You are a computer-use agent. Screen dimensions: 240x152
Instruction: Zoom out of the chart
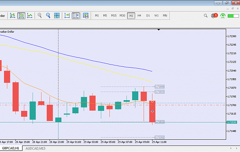[x=48, y=16]
